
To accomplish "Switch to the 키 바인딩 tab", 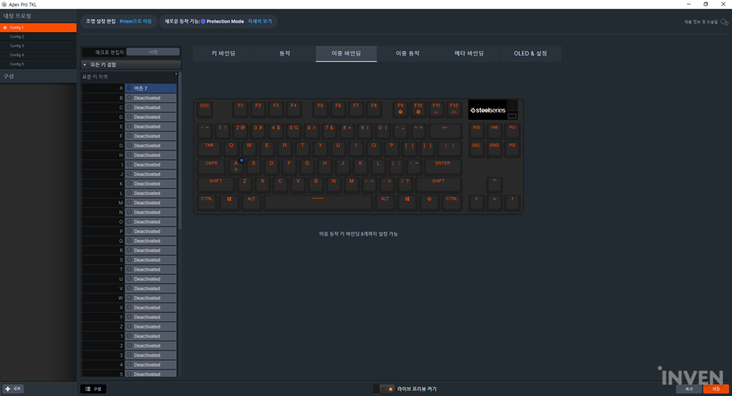I will tap(223, 53).
